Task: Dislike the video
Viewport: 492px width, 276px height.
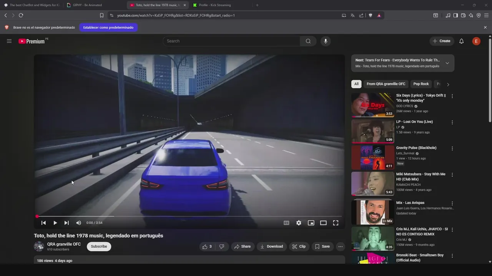Action: [x=222, y=246]
